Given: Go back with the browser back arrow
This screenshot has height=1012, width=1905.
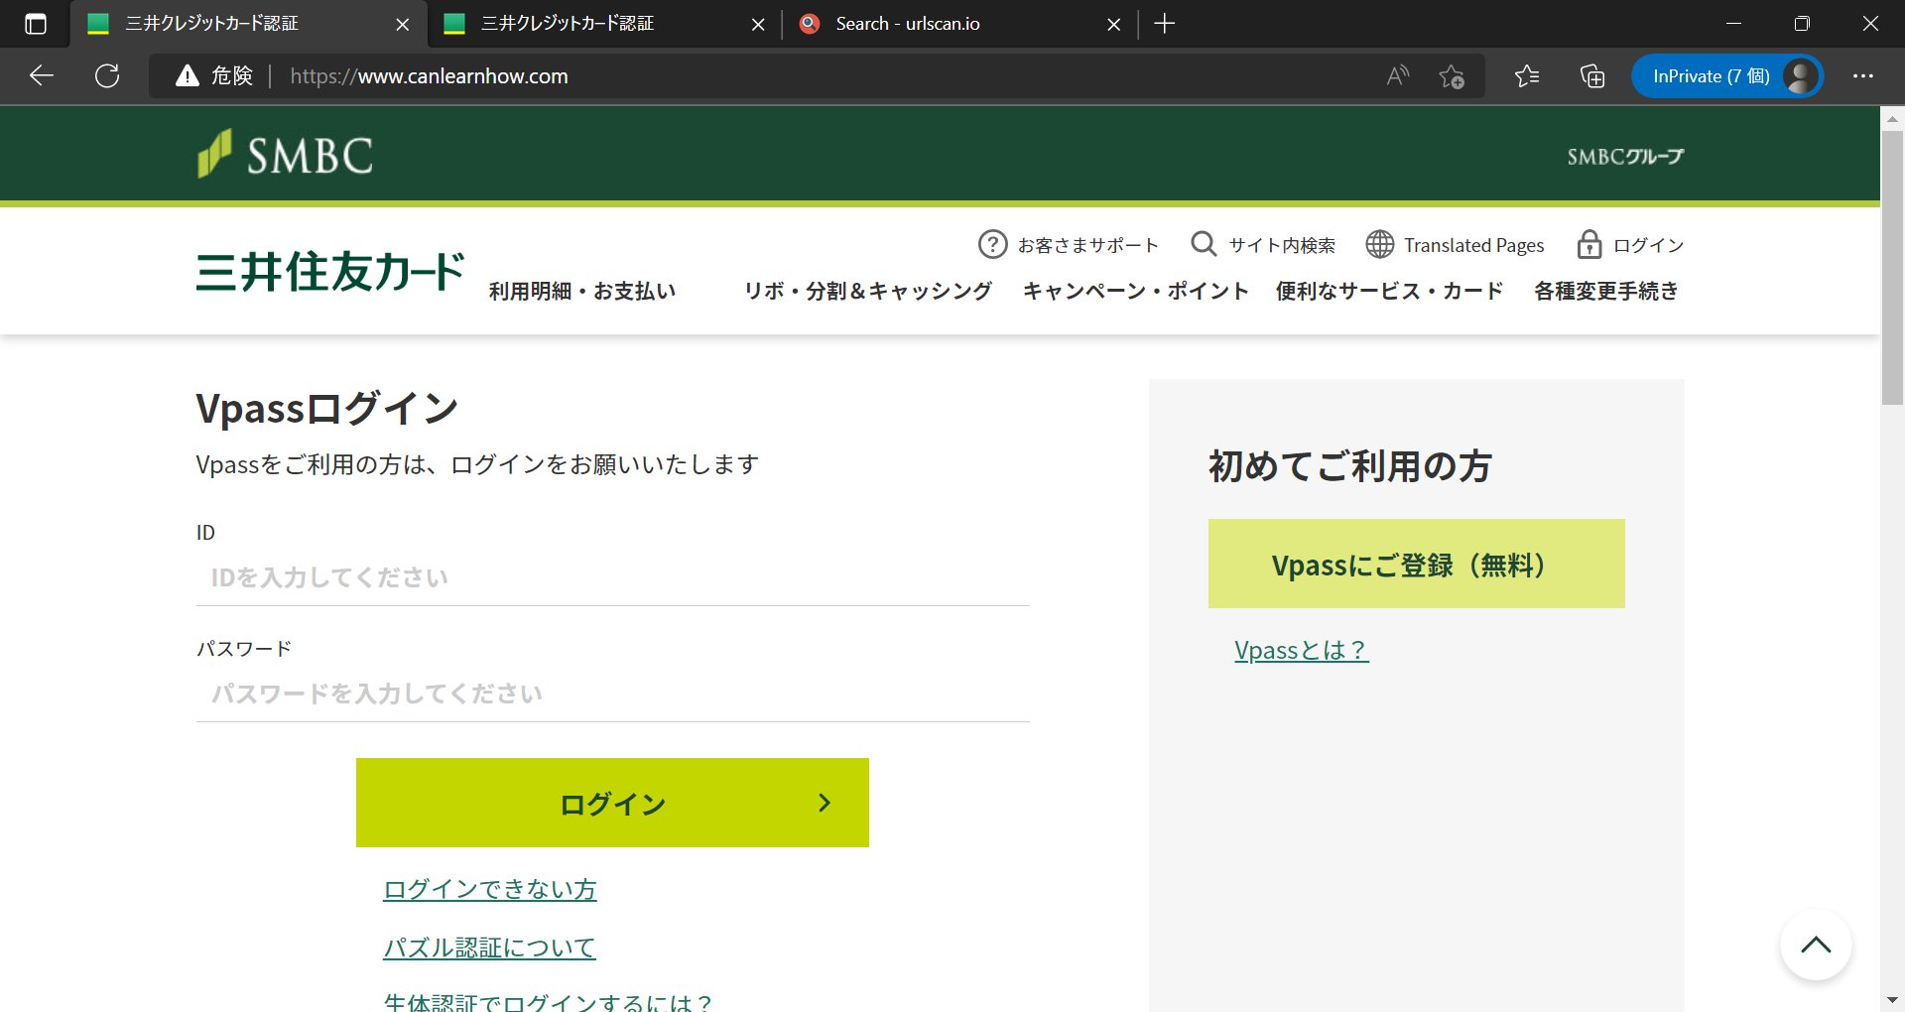Looking at the screenshot, I should pyautogui.click(x=42, y=75).
